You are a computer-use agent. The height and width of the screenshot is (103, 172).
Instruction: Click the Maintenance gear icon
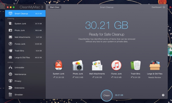click(x=10, y=74)
